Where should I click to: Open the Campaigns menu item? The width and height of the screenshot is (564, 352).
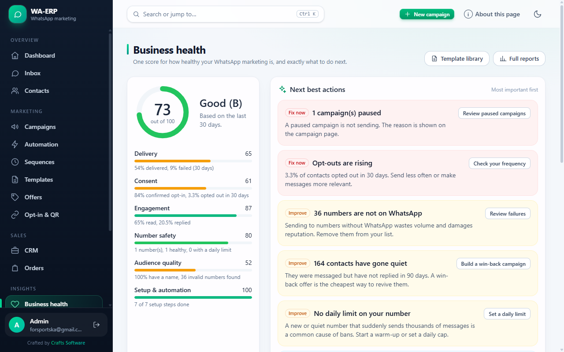coord(55,127)
